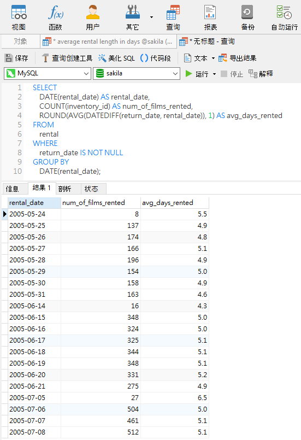This screenshot has height=440, width=301.
Task: Open the sakila database dropdown
Action: click(x=137, y=74)
